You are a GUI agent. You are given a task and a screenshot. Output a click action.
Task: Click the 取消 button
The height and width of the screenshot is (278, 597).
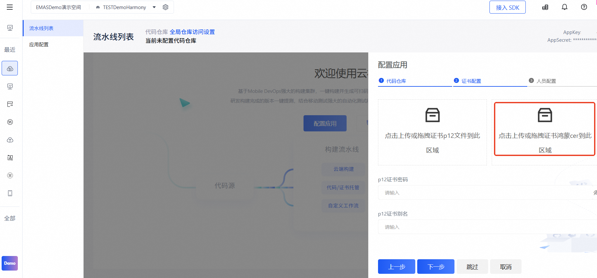coord(506,267)
